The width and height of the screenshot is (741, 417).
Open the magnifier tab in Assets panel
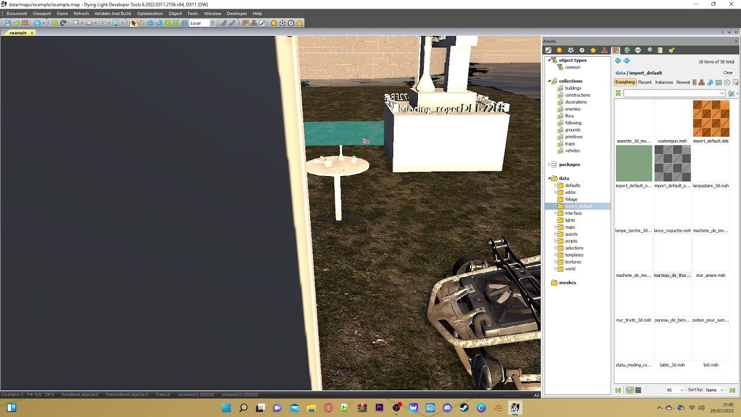[x=650, y=50]
